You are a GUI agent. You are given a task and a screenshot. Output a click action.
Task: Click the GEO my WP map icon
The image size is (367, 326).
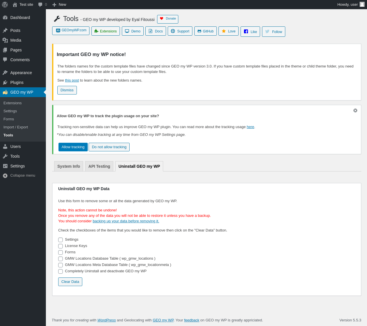click(5, 92)
